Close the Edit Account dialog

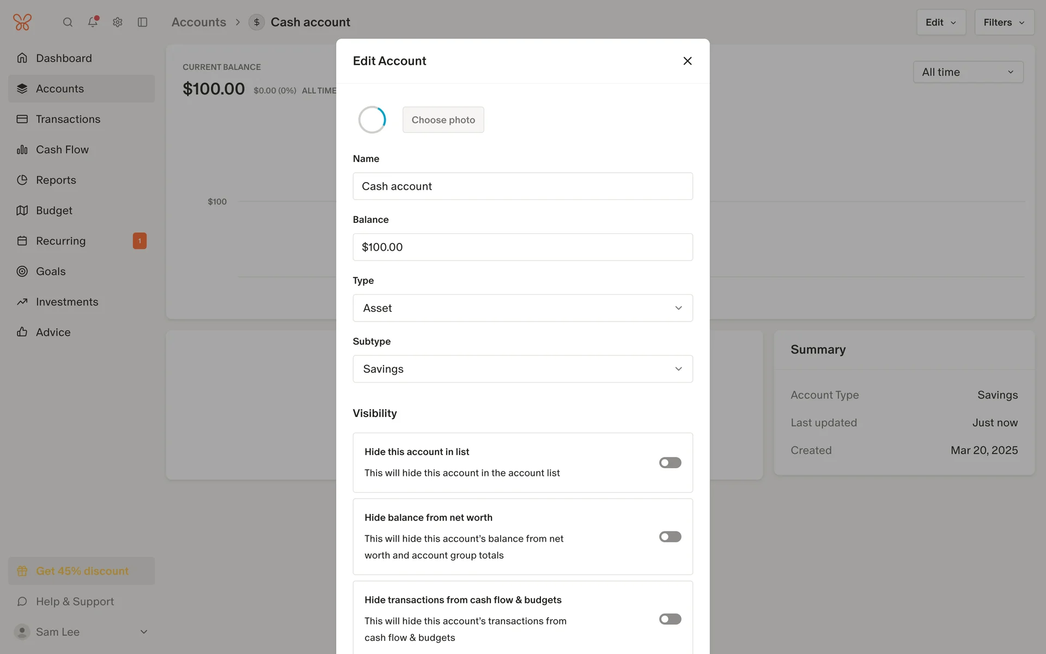coord(688,61)
